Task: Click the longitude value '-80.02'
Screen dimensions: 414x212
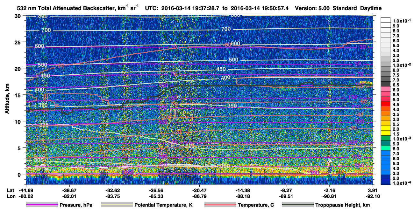Action: tap(26, 196)
